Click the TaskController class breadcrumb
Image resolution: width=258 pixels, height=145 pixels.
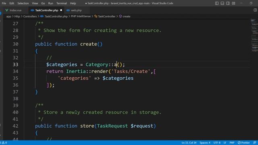click(x=106, y=16)
